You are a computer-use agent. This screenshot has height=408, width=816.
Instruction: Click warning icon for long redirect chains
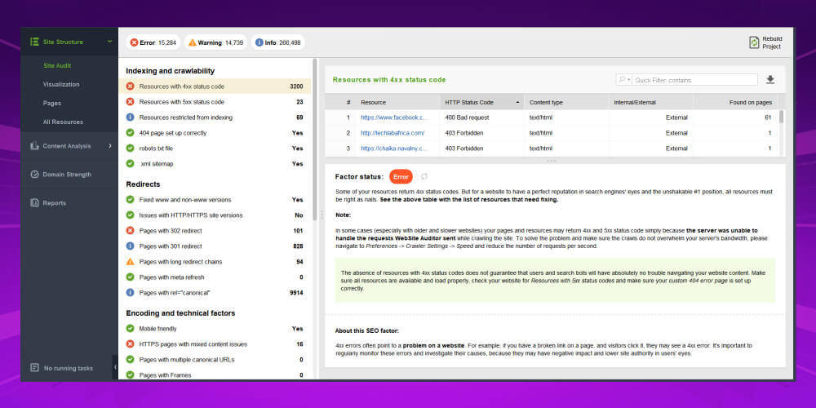point(130,261)
